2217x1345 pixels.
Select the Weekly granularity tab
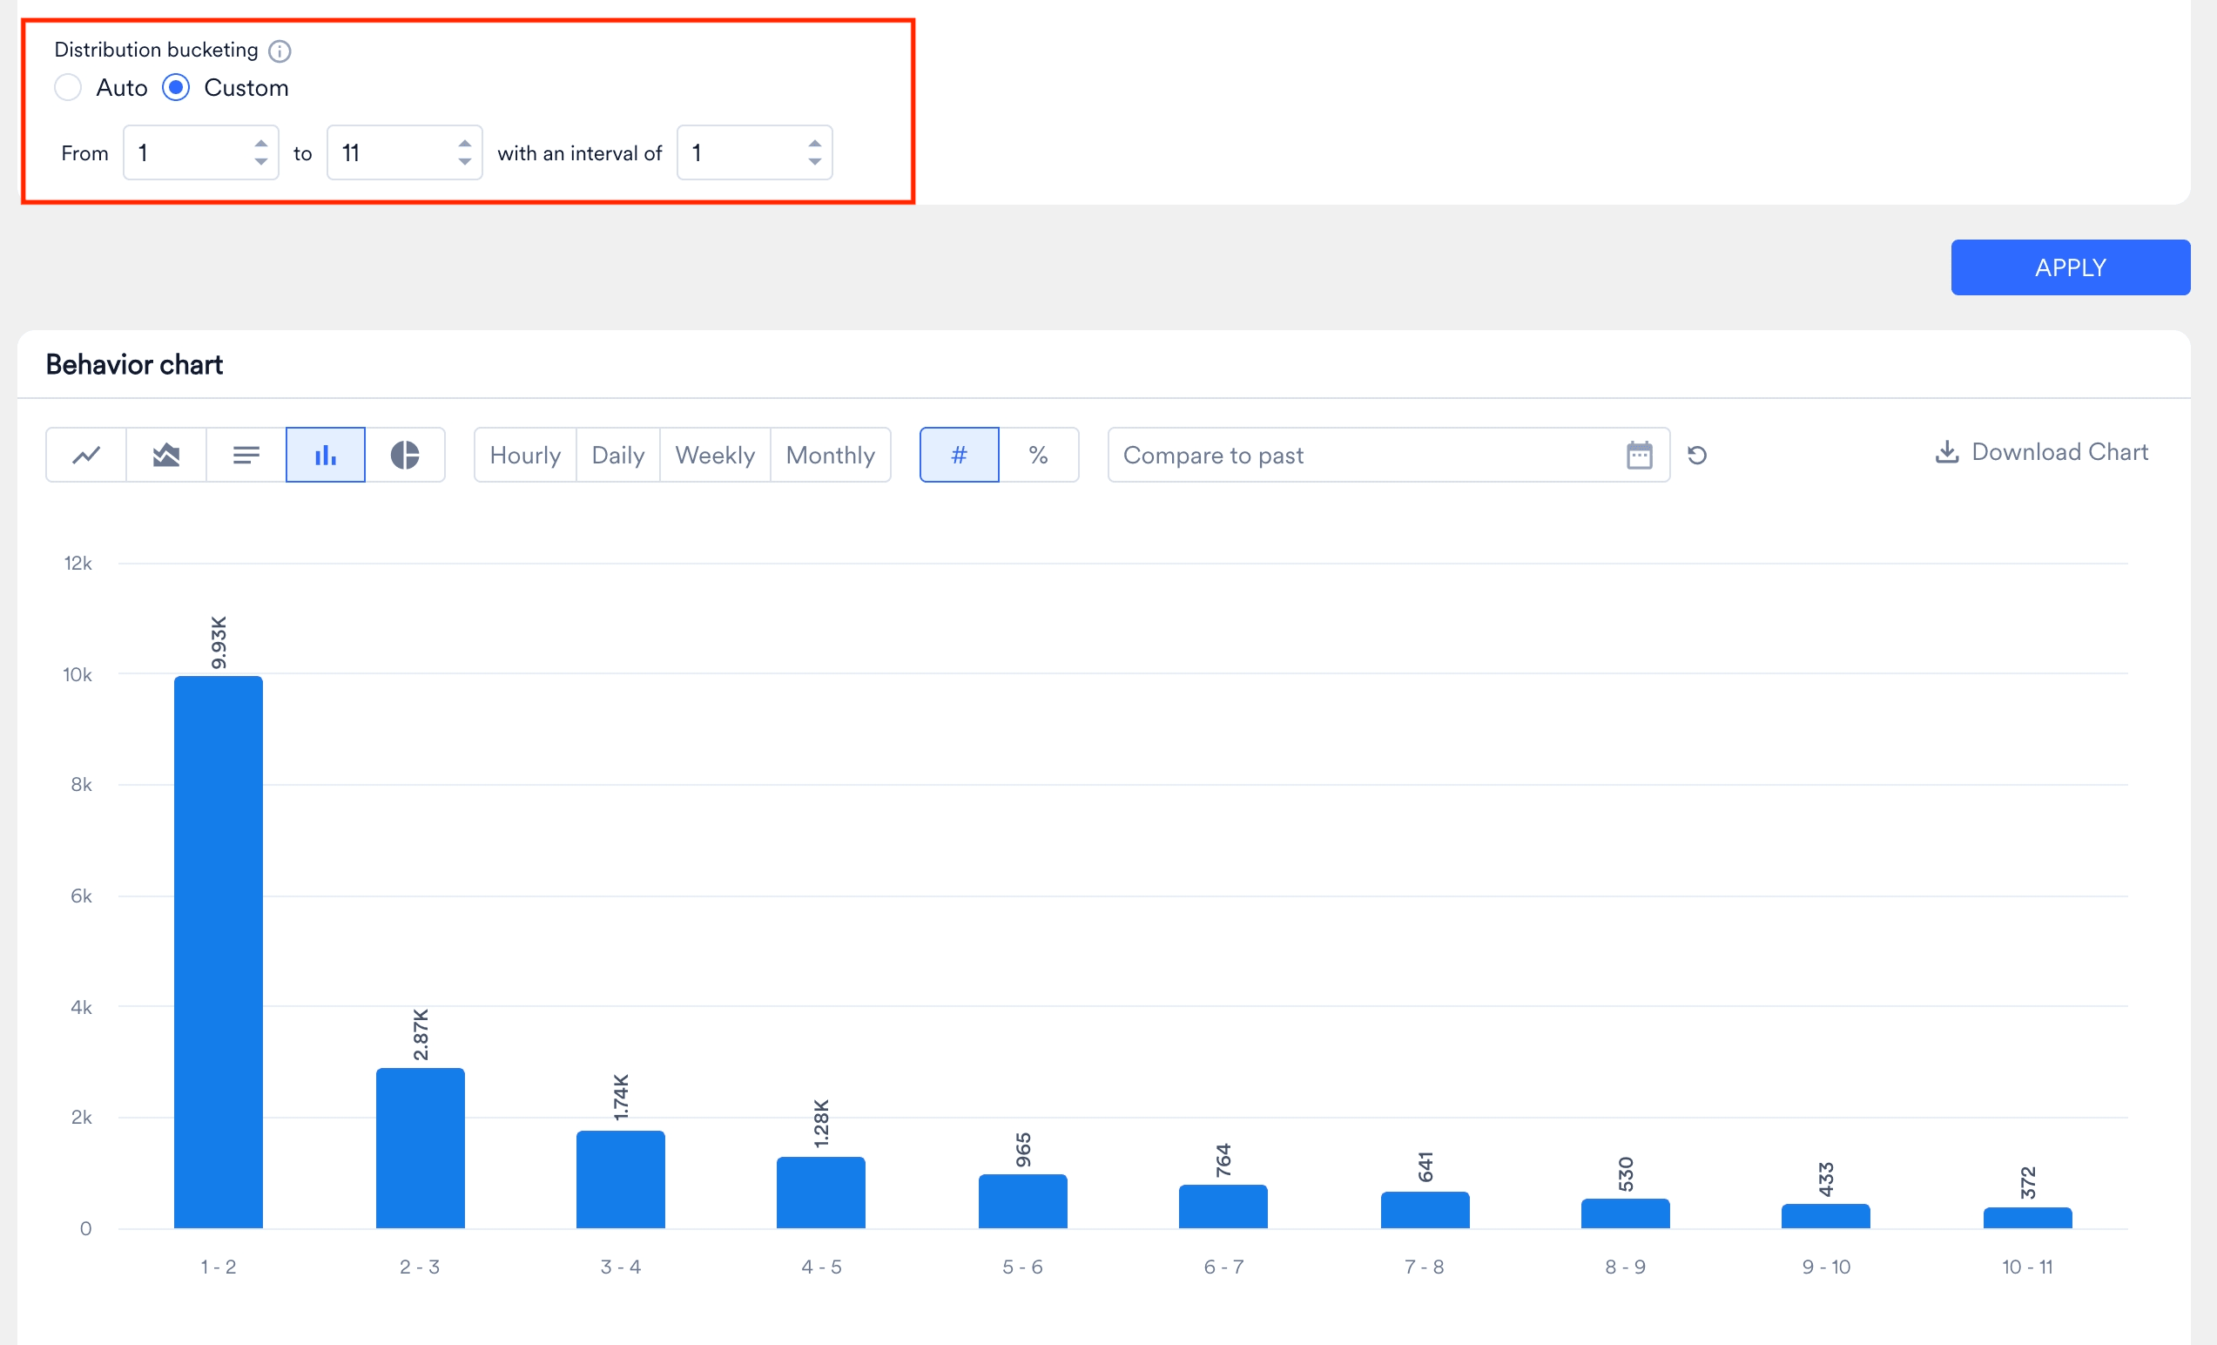coord(715,455)
